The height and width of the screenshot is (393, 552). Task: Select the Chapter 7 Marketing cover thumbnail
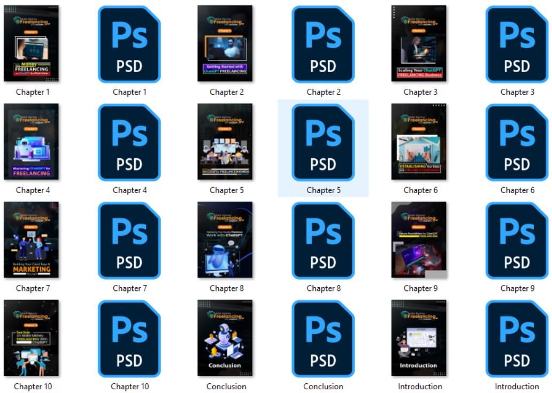(32, 240)
